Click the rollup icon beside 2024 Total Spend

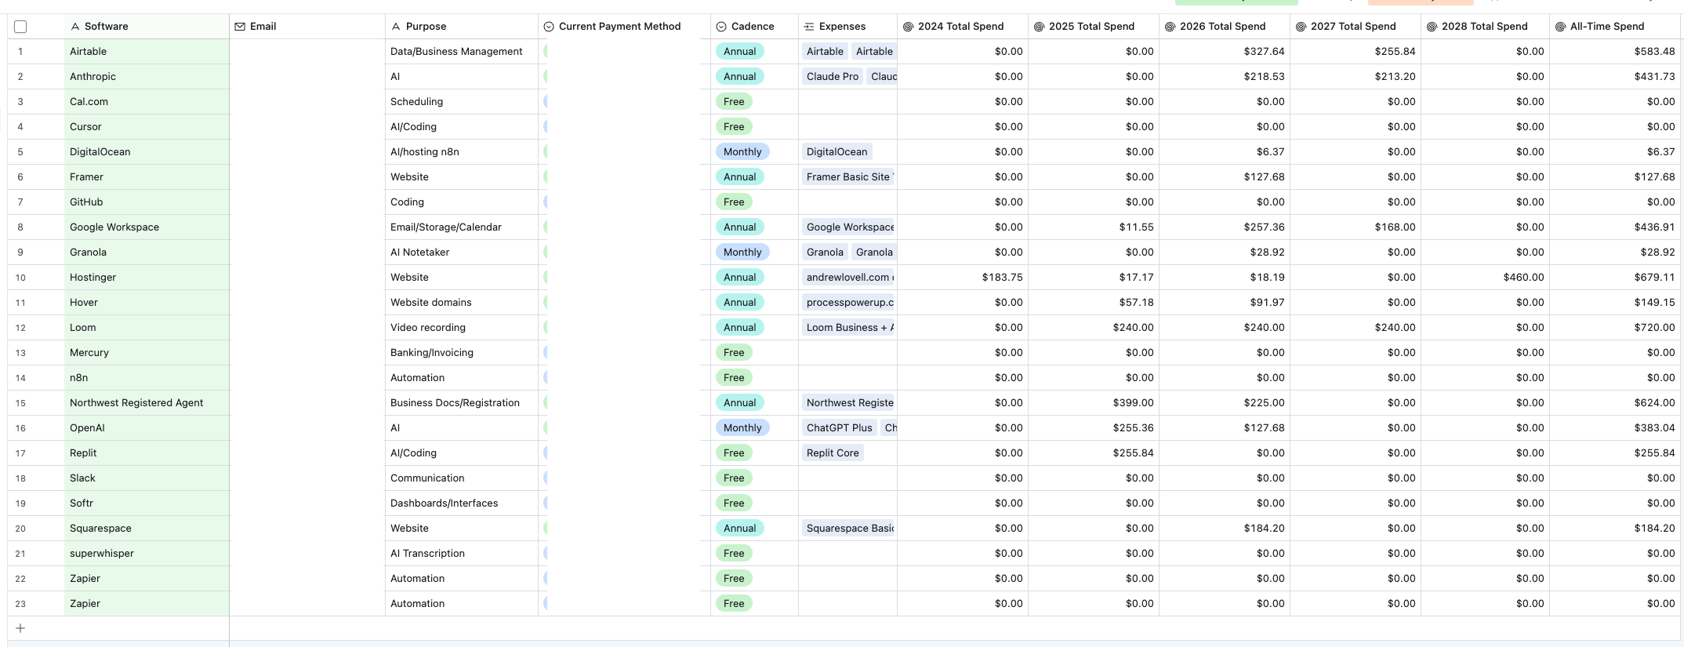908,27
